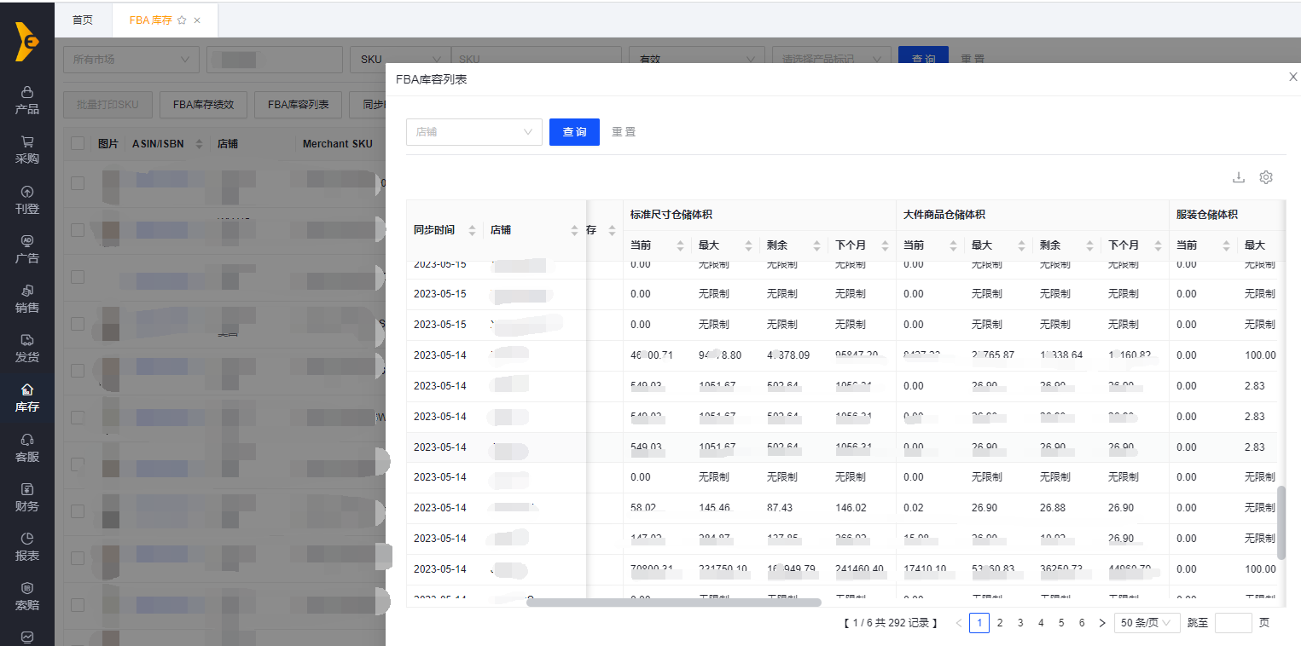1301x646 pixels.
Task: Sort 标准尺寸仓储体积 最大 column
Action: tap(748, 245)
